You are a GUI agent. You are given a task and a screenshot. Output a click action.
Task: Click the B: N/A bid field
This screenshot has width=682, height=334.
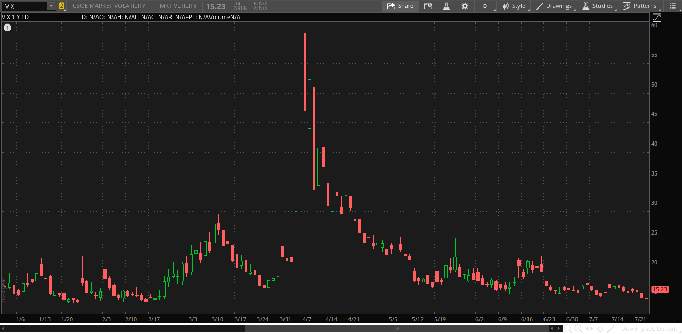[x=261, y=3]
